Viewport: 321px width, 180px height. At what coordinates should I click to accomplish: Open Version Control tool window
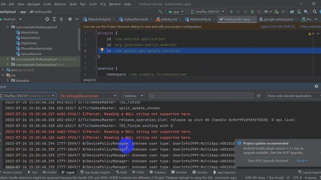tap(11, 172)
